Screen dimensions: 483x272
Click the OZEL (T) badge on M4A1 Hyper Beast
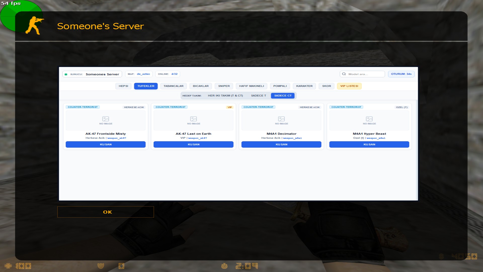click(x=402, y=107)
